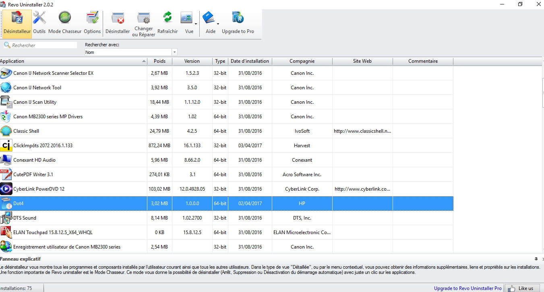Click the Canon IJ Scan Utility icon

coord(6,102)
